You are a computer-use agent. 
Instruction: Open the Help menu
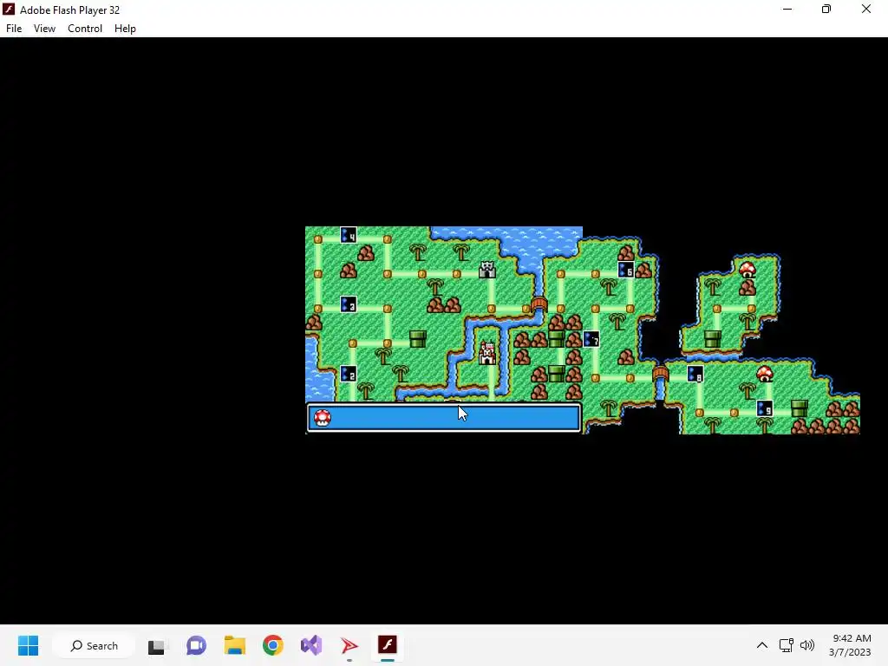click(x=125, y=29)
